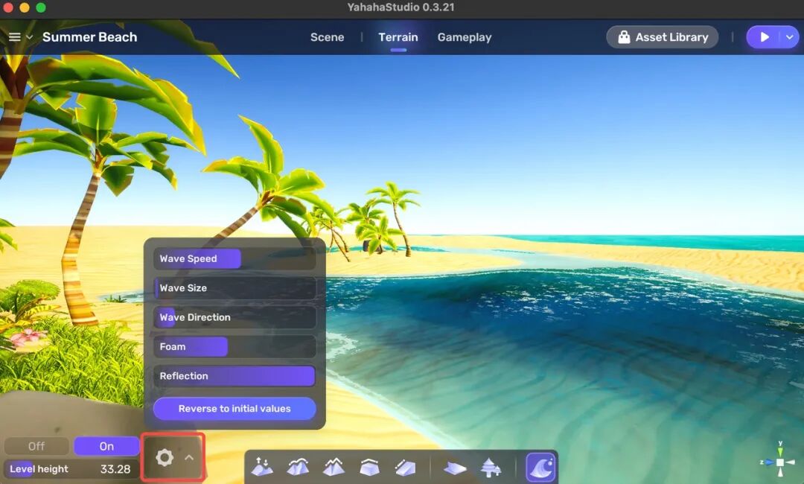
Task: Adjust the Wave Direction slider
Action: point(234,317)
